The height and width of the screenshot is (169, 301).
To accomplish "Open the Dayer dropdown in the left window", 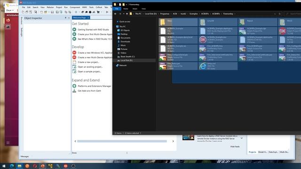I will point(10,10).
